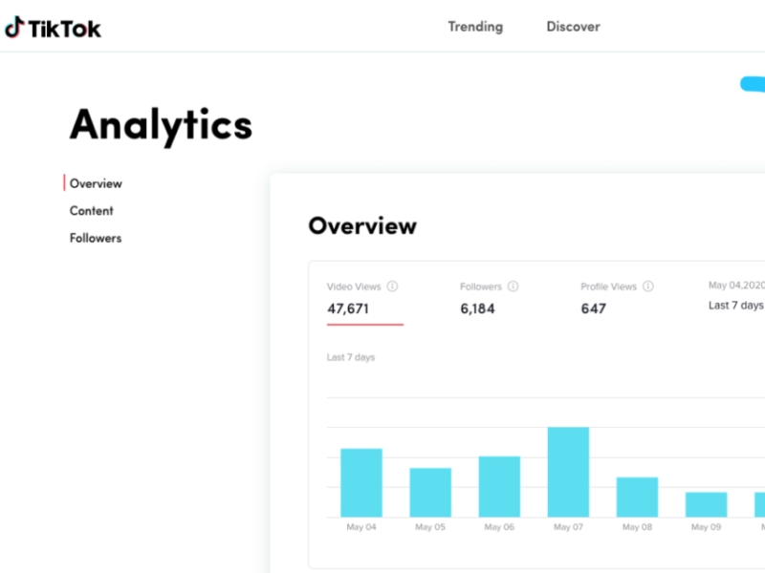Click the May 06 bar in chart
The image size is (765, 573).
(499, 487)
